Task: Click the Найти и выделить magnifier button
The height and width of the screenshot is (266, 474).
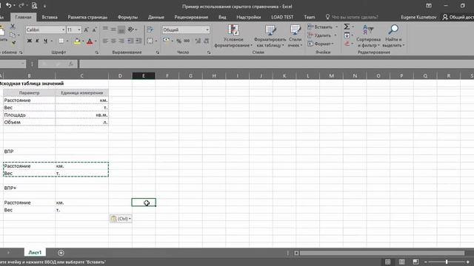Action: pos(393,36)
